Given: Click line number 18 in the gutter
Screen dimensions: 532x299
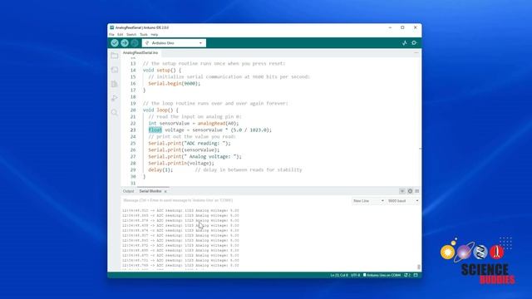Looking at the screenshot, I should [133, 97].
